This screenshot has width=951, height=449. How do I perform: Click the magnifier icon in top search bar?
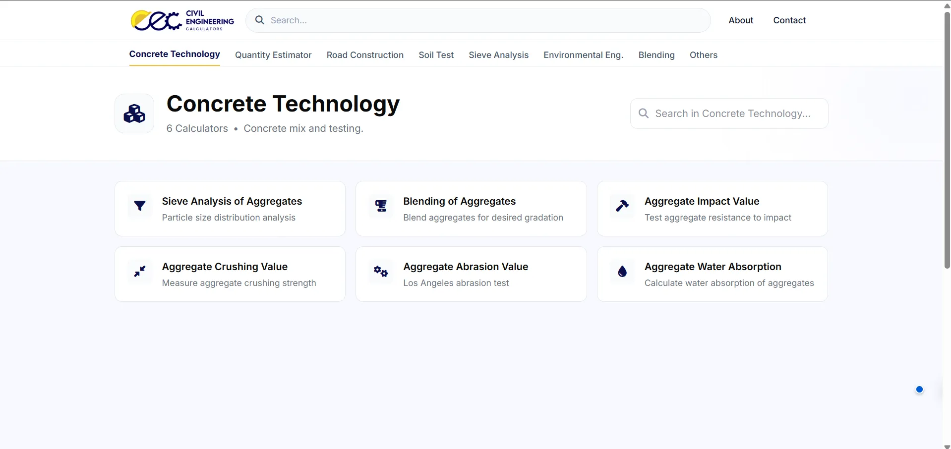(x=260, y=20)
